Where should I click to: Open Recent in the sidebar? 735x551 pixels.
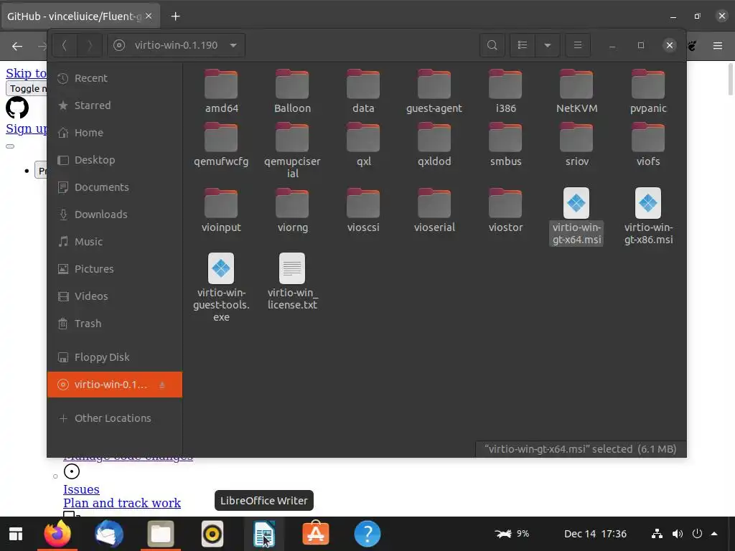coord(114,78)
